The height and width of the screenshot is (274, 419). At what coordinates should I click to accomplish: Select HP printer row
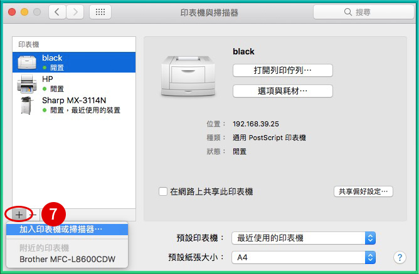coord(74,84)
